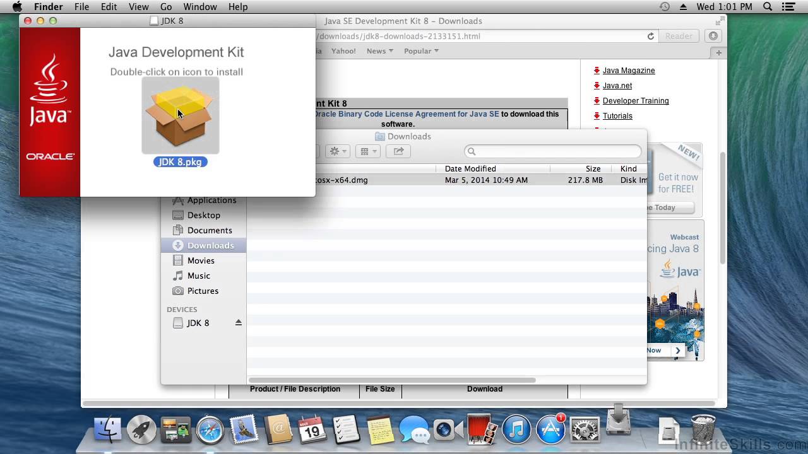Select Downloads in Finder sidebar
The image size is (808, 454).
click(204, 245)
